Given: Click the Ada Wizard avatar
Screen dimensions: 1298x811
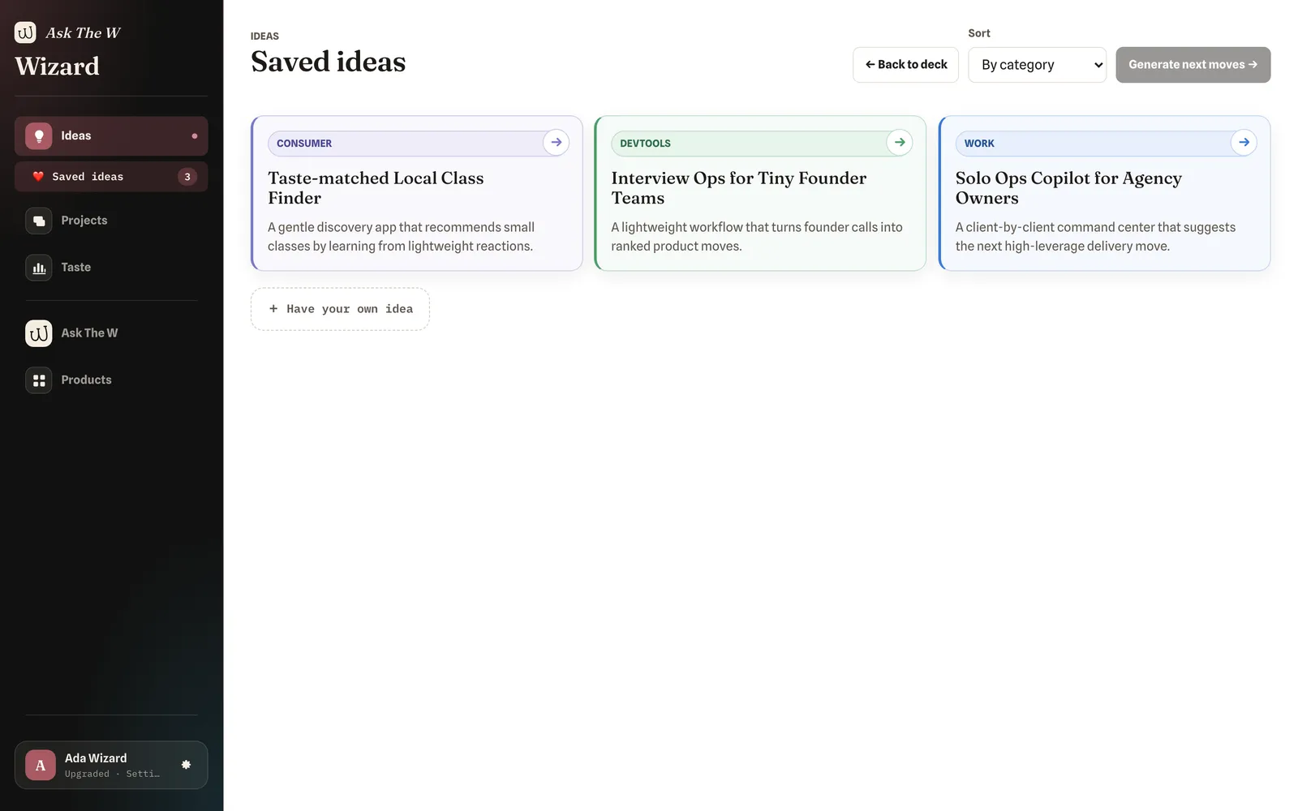Looking at the screenshot, I should (40, 766).
